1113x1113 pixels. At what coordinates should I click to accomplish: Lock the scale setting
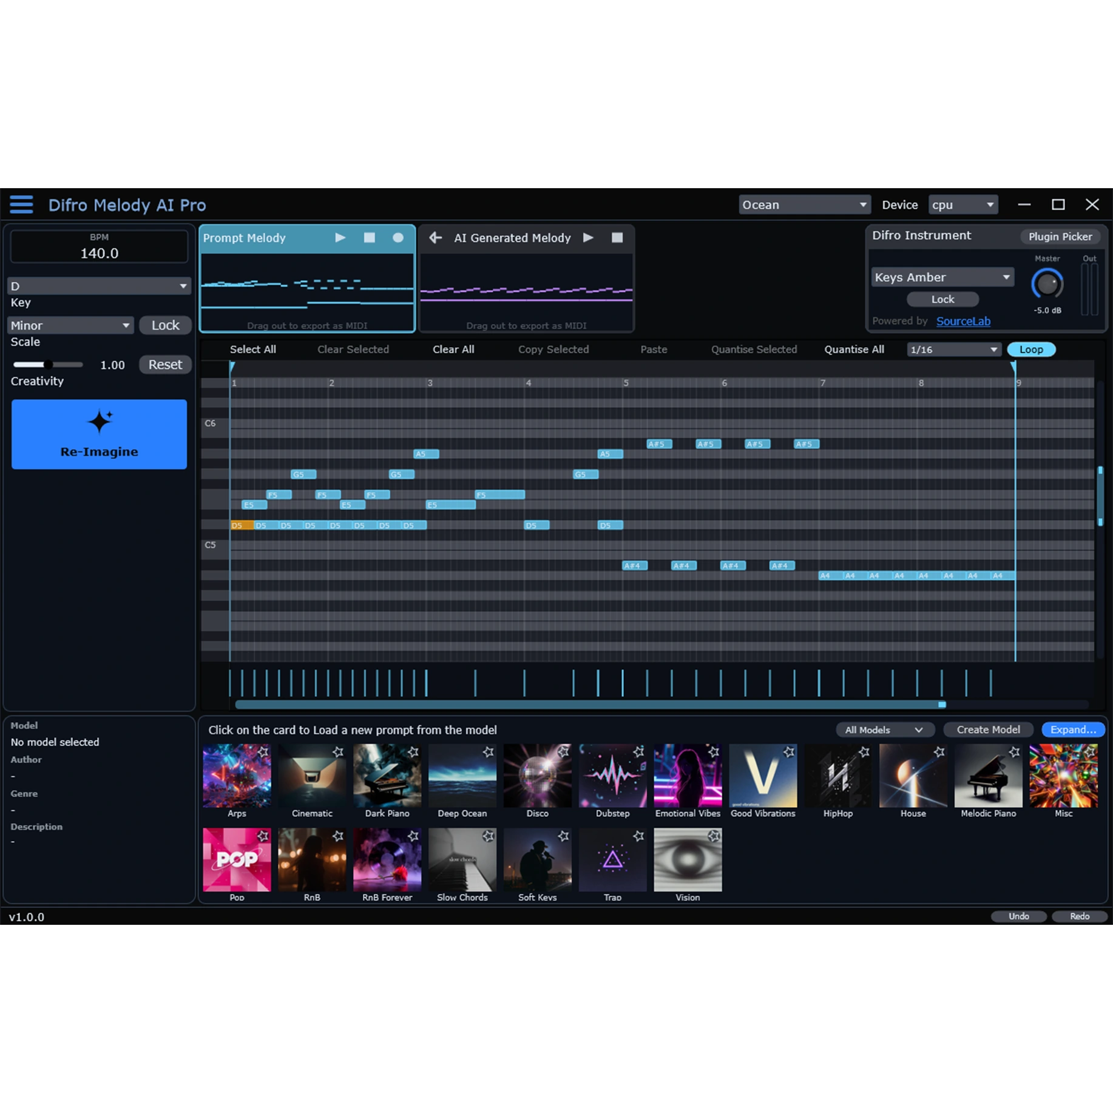pos(165,325)
